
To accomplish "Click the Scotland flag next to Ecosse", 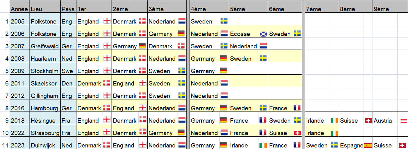I will [263, 33].
